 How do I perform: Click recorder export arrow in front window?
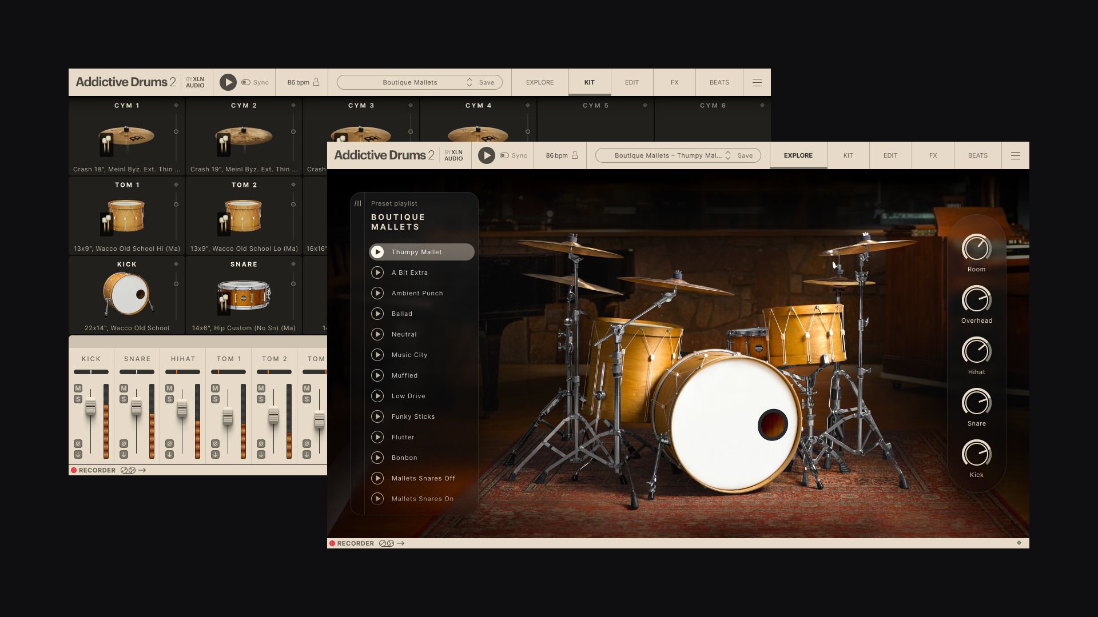(401, 543)
